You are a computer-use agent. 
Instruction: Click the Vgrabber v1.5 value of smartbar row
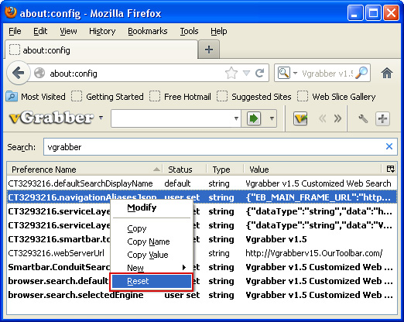[x=276, y=239]
